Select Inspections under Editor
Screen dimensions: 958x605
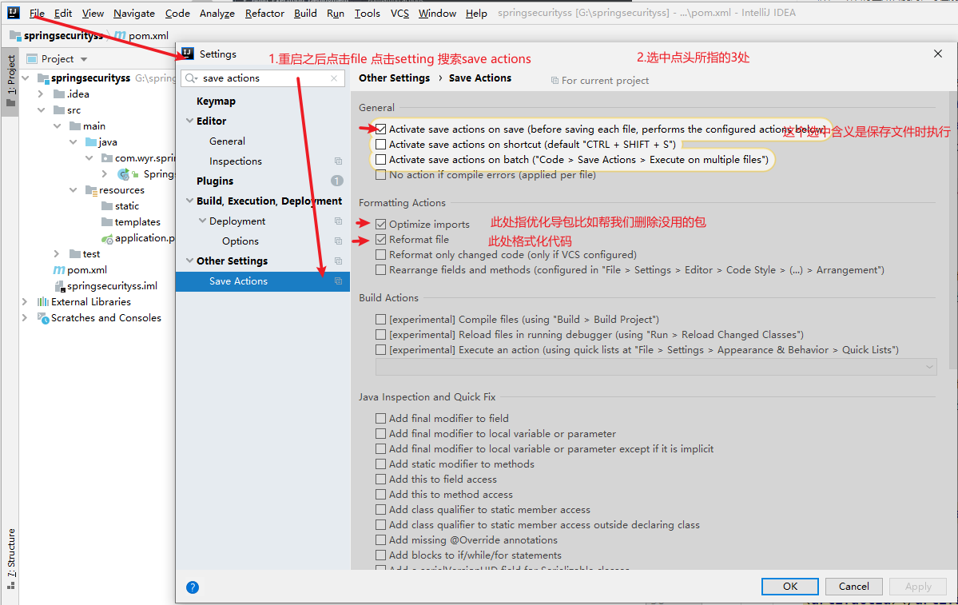pos(235,161)
